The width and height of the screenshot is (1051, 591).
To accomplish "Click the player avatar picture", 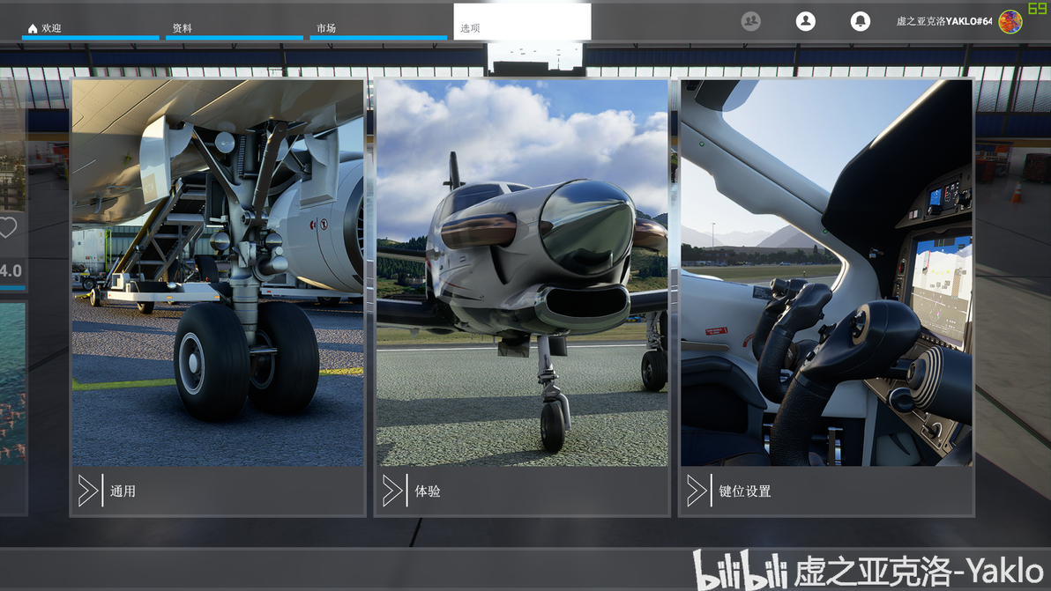I will pos(1010,21).
